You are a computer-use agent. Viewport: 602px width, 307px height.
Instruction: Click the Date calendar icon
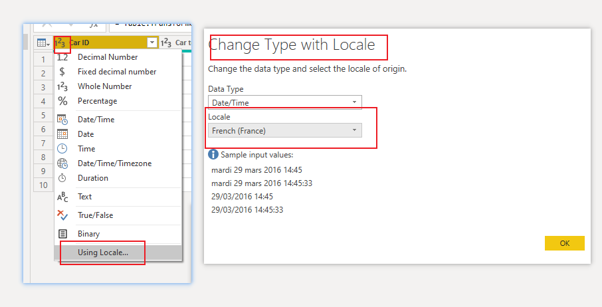pyautogui.click(x=62, y=134)
